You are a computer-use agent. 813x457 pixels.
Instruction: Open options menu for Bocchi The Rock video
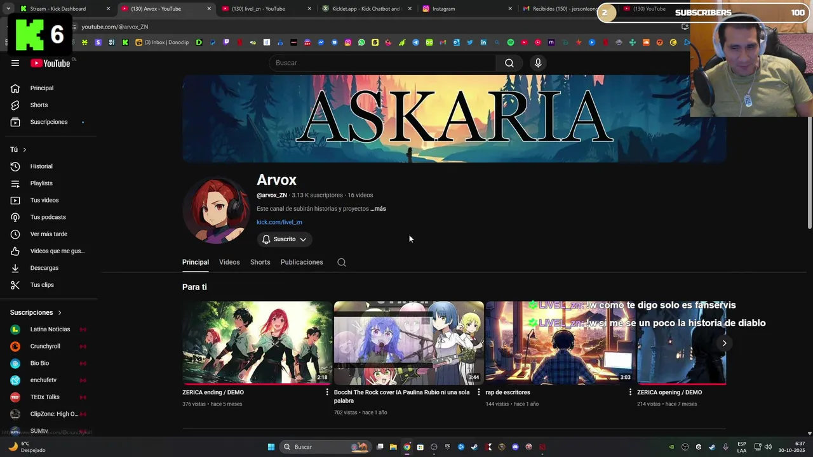(x=480, y=392)
